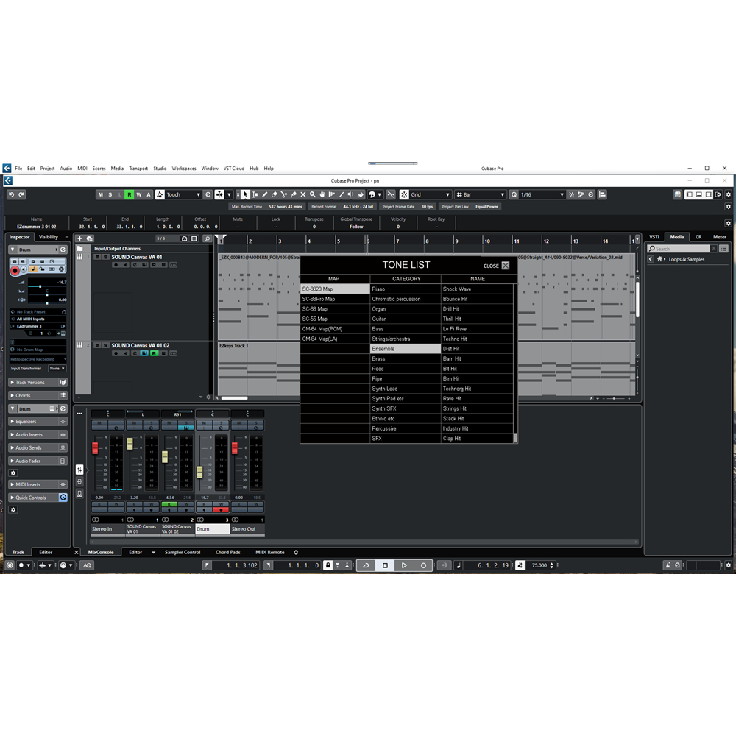
Task: Switch to the Visibility tab
Action: pos(49,237)
